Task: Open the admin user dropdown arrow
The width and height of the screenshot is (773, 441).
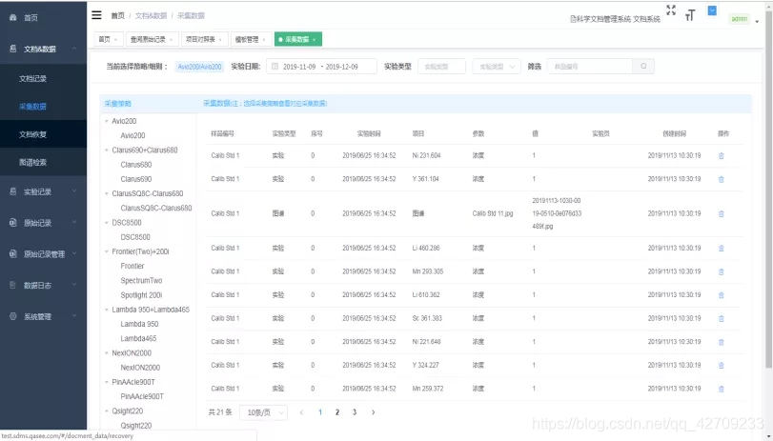Action: [757, 21]
